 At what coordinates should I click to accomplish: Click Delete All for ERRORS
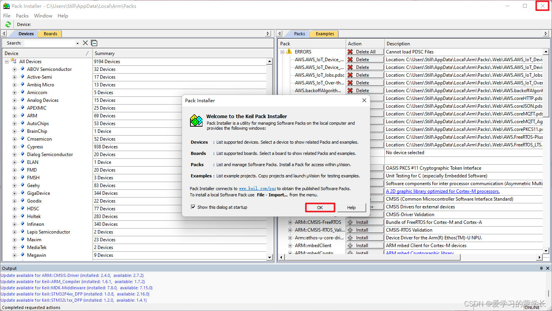point(365,52)
